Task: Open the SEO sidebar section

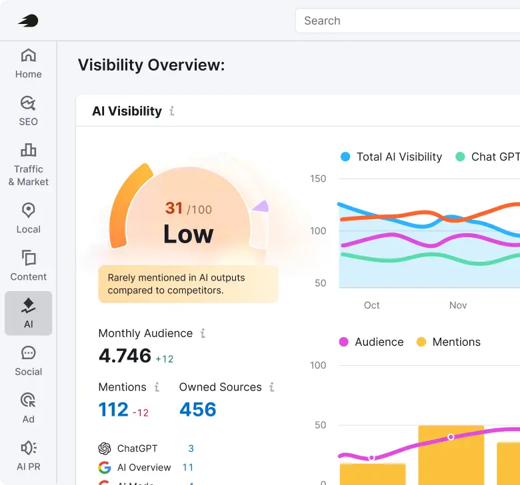Action: coord(28,111)
